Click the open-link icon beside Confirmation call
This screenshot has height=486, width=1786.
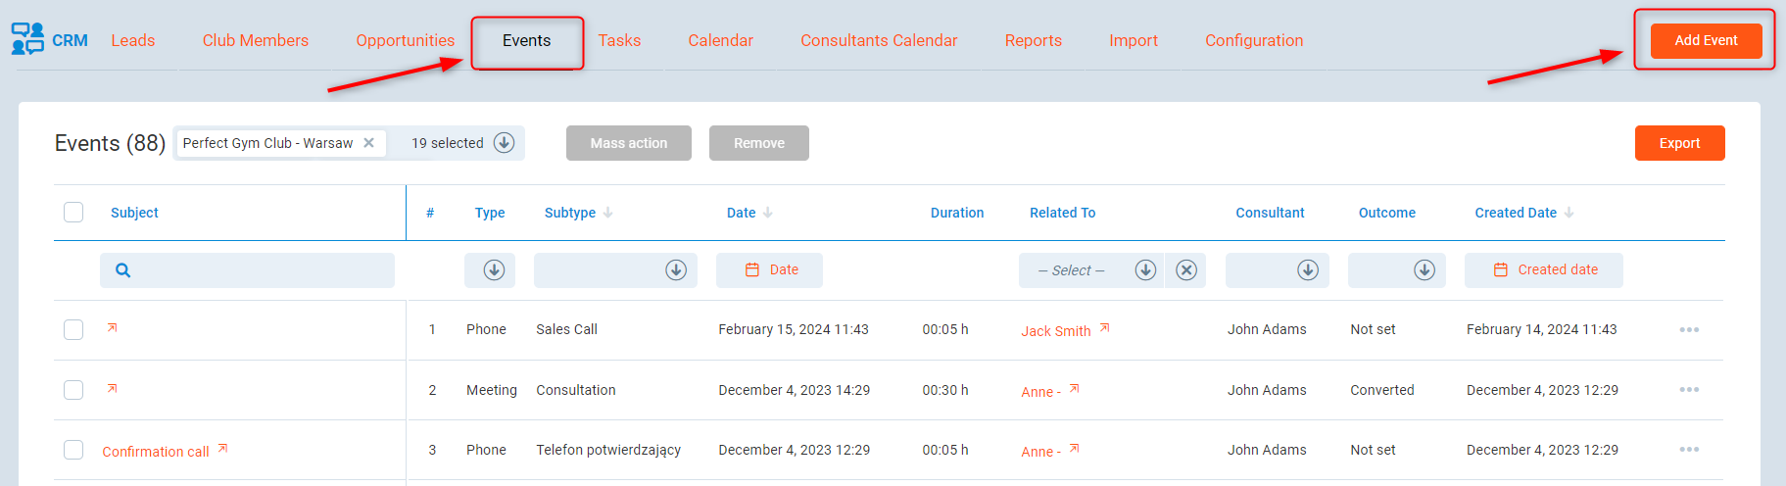[222, 449]
